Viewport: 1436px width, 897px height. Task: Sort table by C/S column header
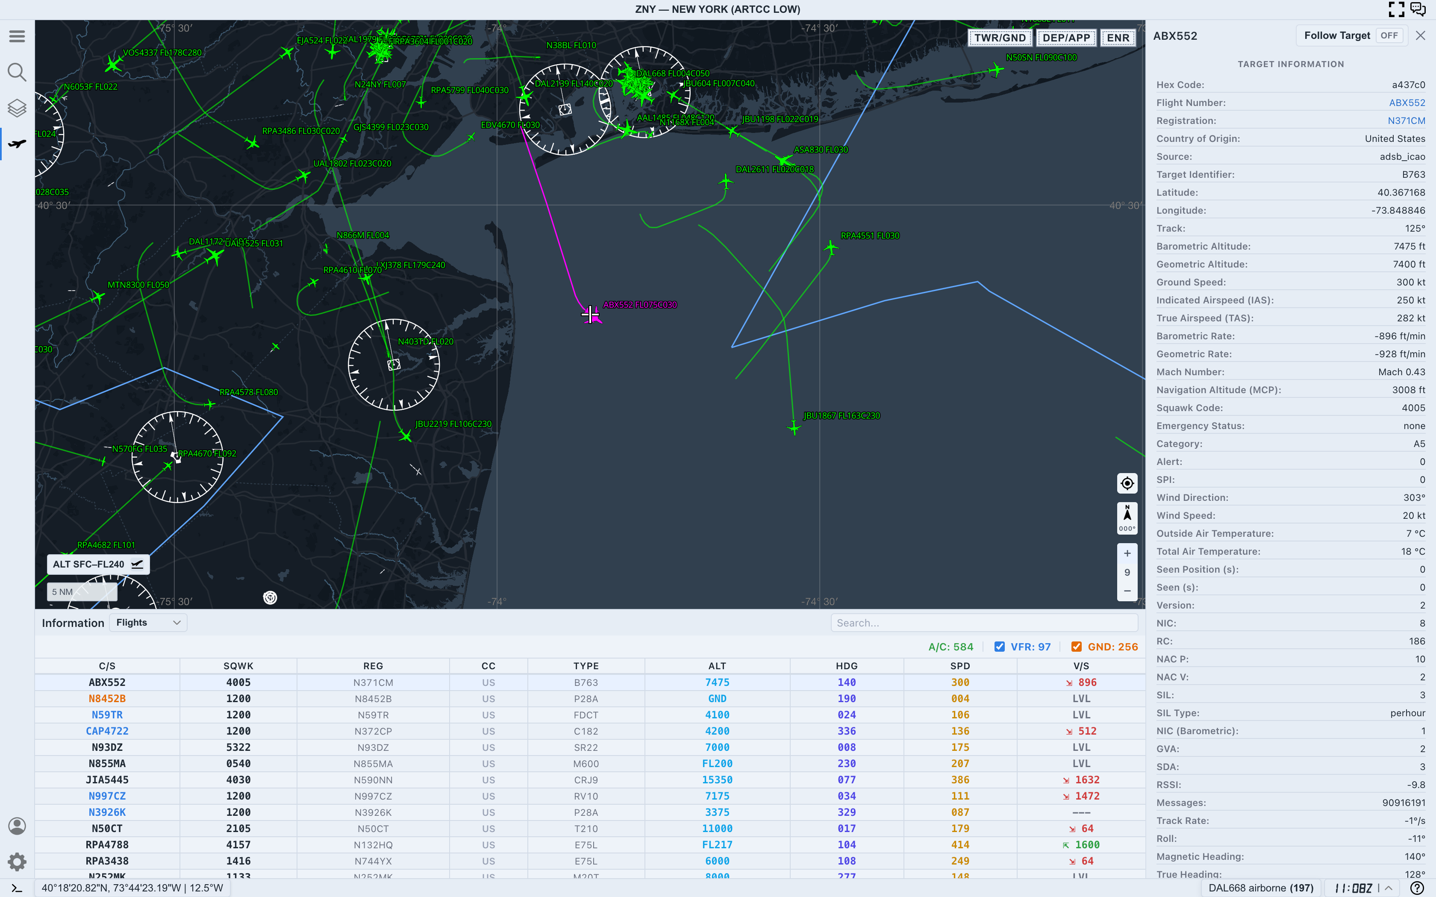107,666
